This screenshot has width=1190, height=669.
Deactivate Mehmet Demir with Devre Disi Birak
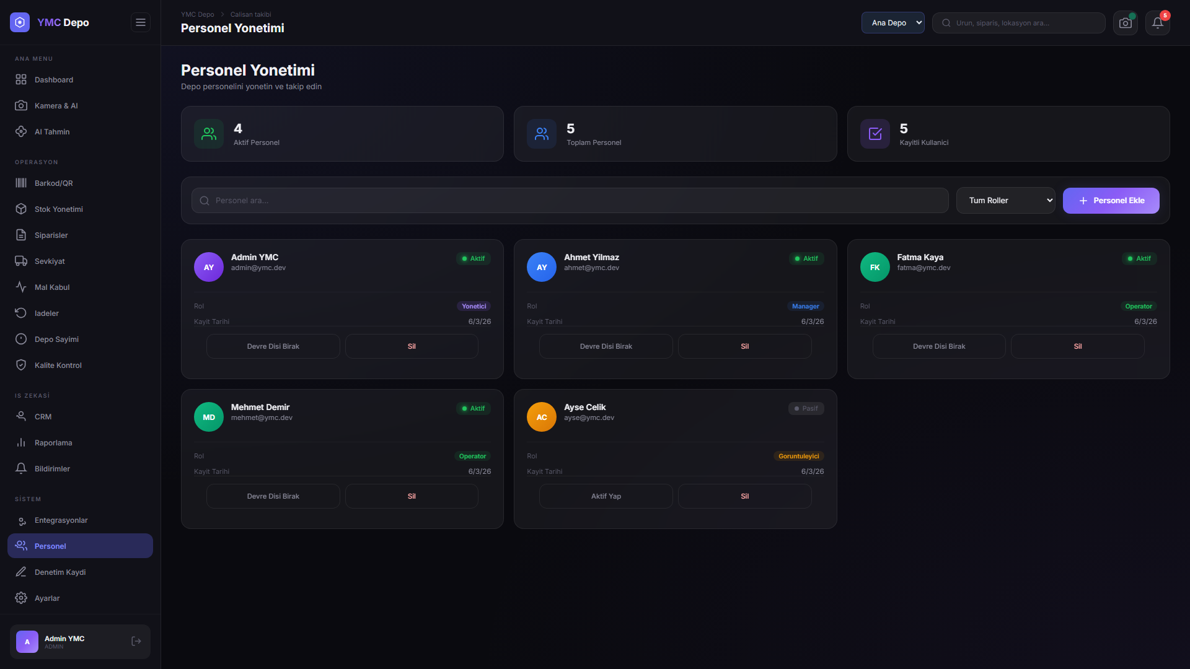pyautogui.click(x=273, y=496)
